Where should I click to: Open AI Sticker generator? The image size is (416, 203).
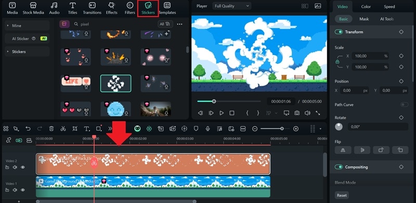point(27,38)
